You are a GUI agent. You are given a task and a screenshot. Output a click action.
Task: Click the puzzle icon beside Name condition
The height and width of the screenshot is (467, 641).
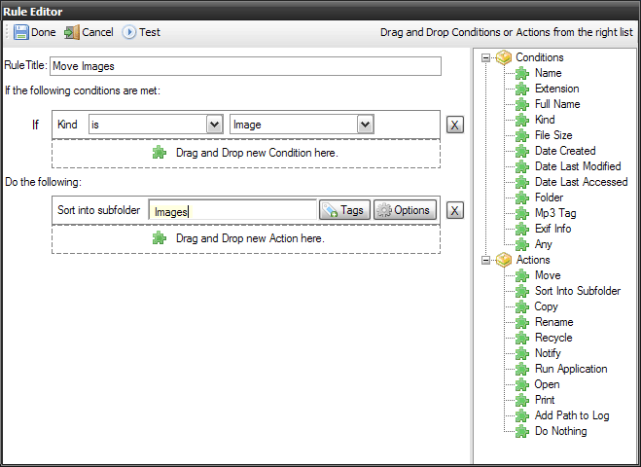(x=522, y=73)
